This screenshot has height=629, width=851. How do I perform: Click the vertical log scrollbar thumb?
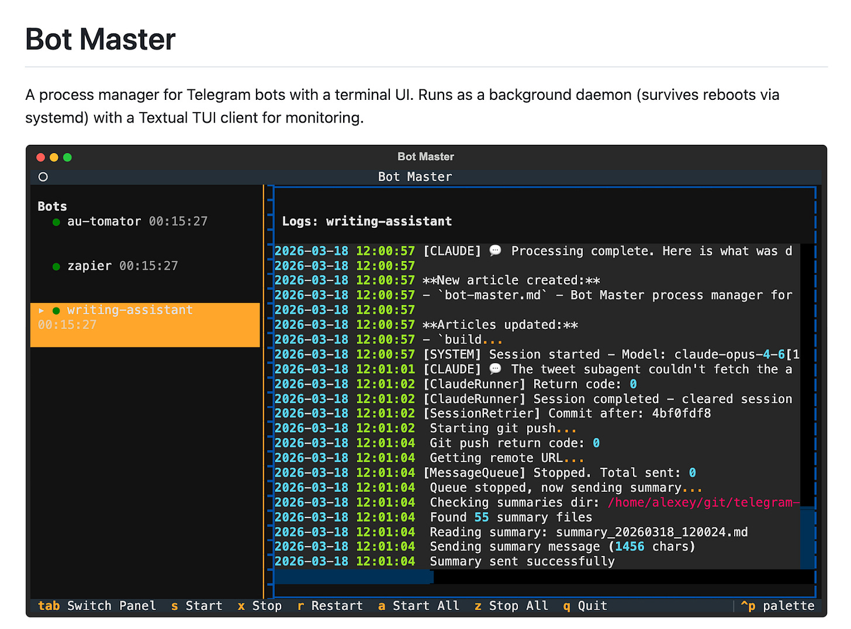[x=807, y=538]
